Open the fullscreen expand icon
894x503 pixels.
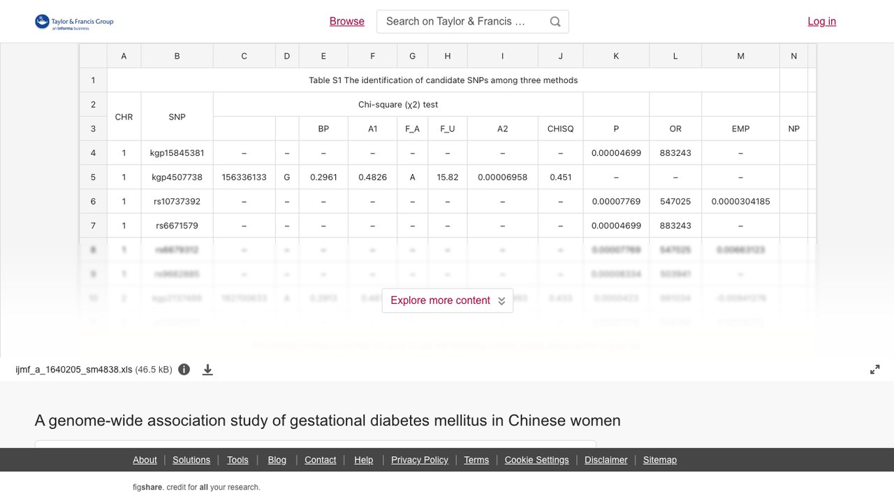874,370
